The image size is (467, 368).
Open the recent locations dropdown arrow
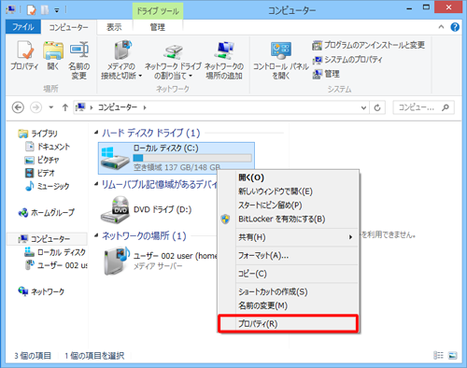pyautogui.click(x=51, y=107)
